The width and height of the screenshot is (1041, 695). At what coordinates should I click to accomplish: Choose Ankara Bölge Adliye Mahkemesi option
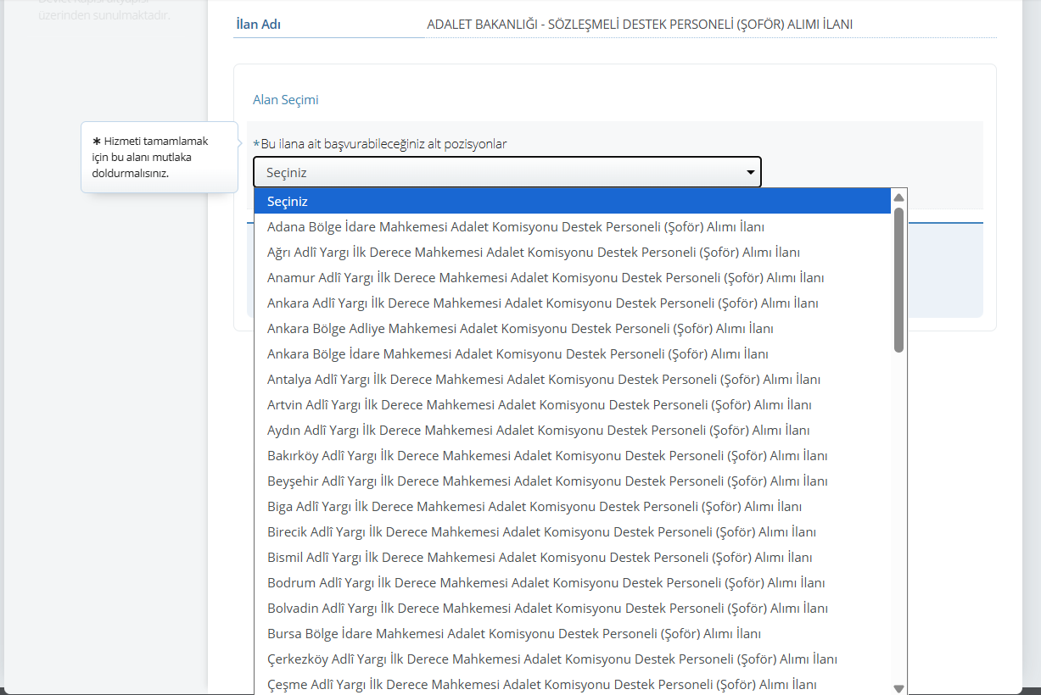(573, 329)
